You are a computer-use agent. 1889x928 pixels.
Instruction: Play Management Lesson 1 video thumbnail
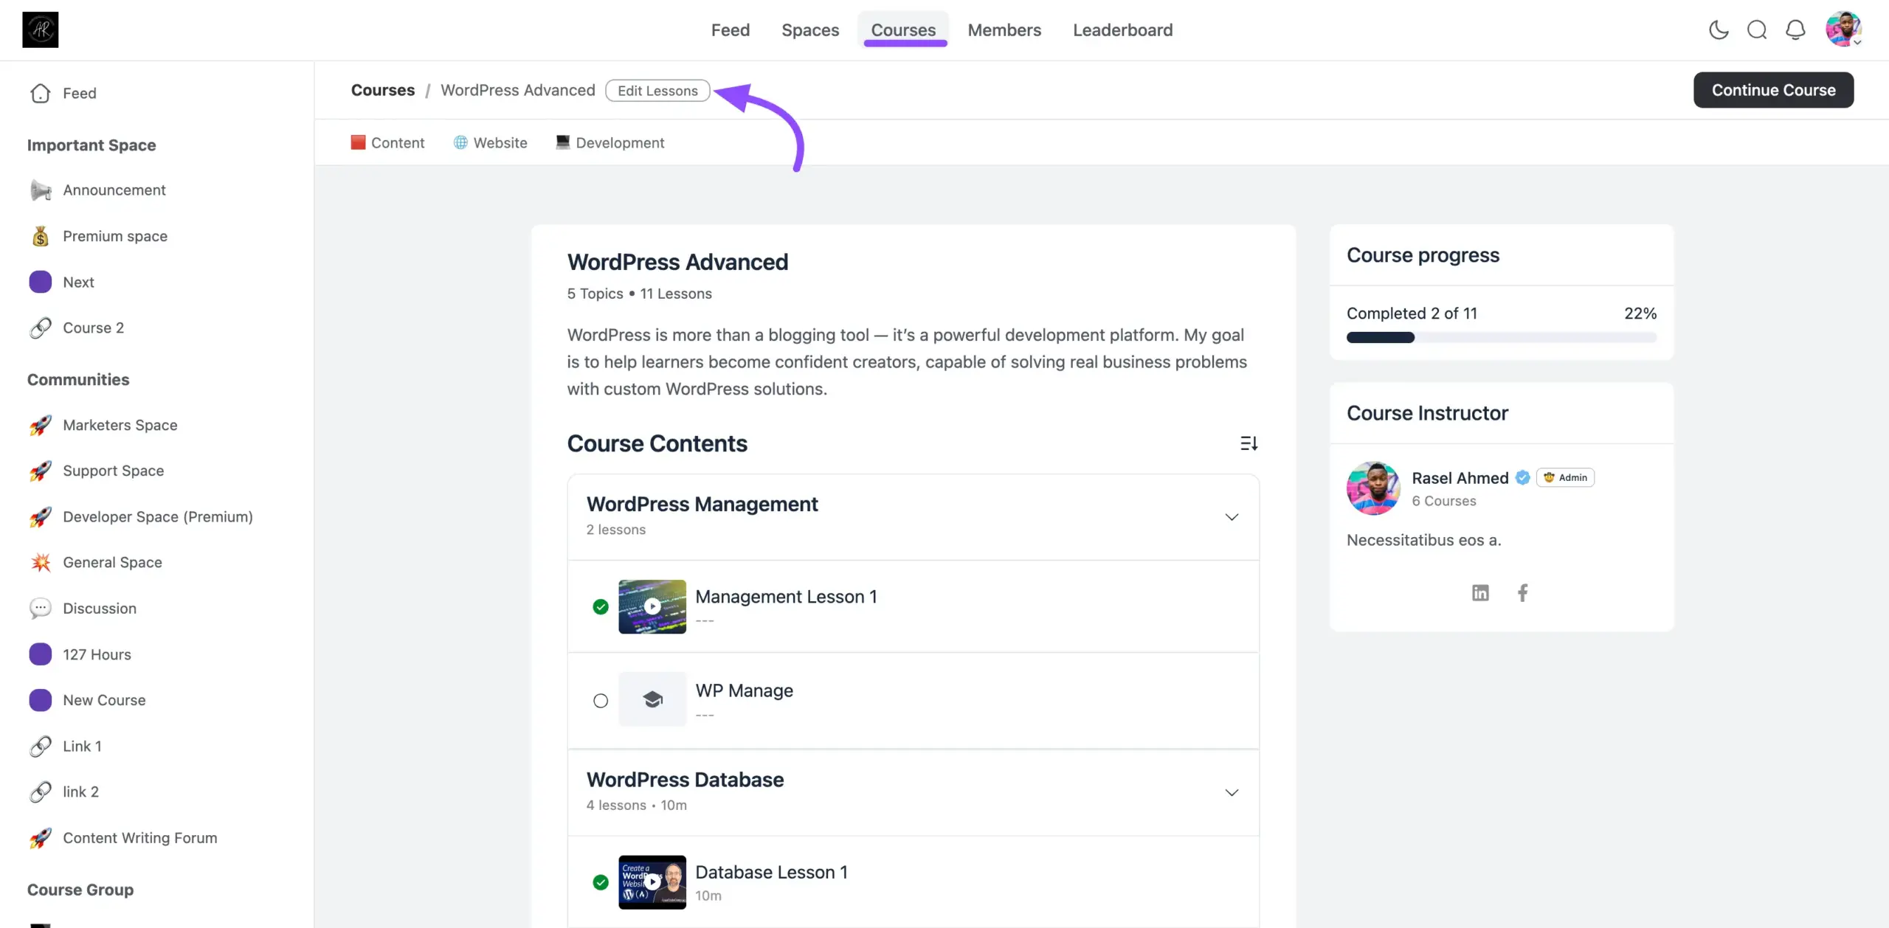click(x=652, y=606)
